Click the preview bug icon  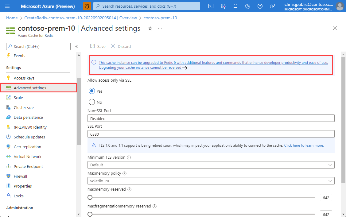[x=87, y=6]
